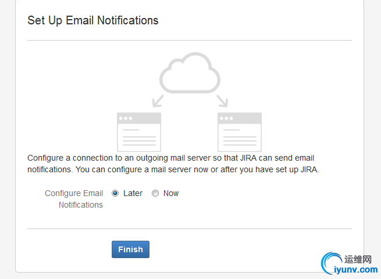Screen dimensions: 381x279
Task: Click the left arrow beneath the cloud
Action: (x=158, y=101)
